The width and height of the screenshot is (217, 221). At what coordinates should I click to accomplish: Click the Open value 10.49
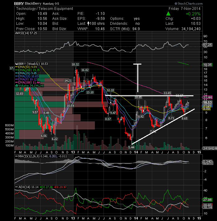(42, 14)
